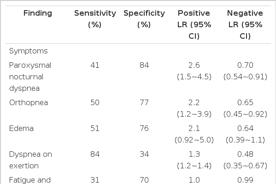
Task: Select Dyspnea on exertion row label
Action: (30, 160)
